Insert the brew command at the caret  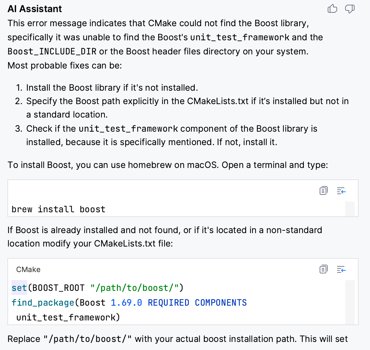(341, 190)
